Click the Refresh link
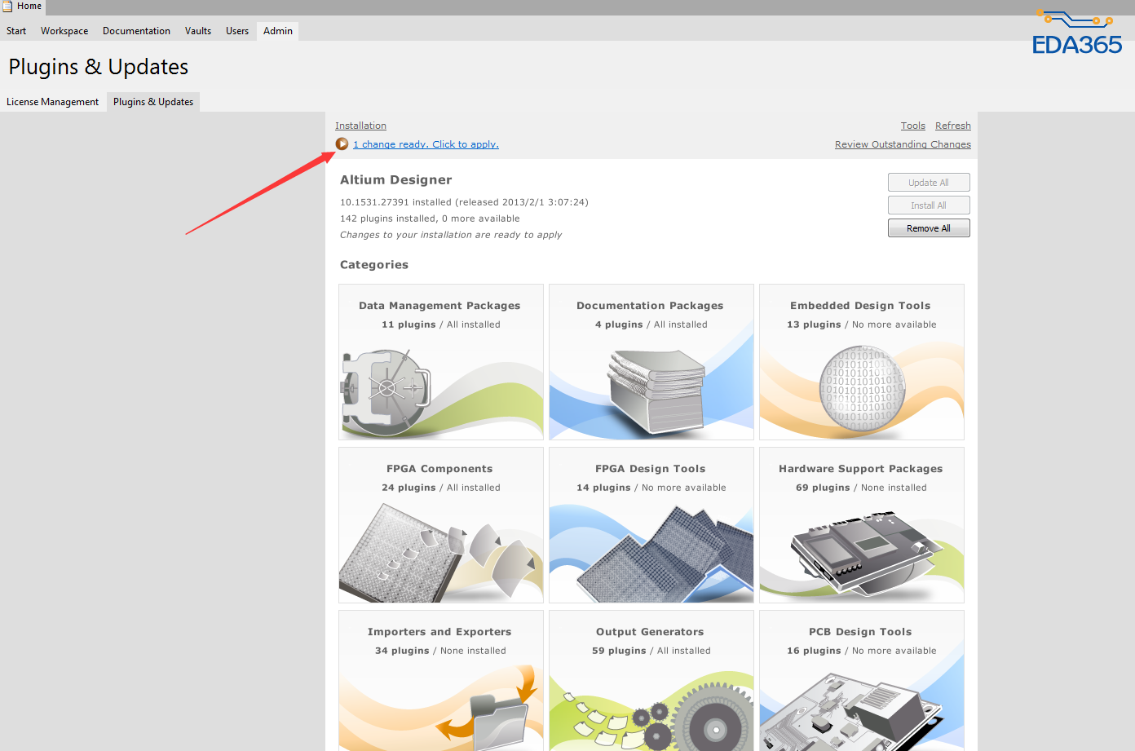Screen dimensions: 1135x751 pos(953,126)
